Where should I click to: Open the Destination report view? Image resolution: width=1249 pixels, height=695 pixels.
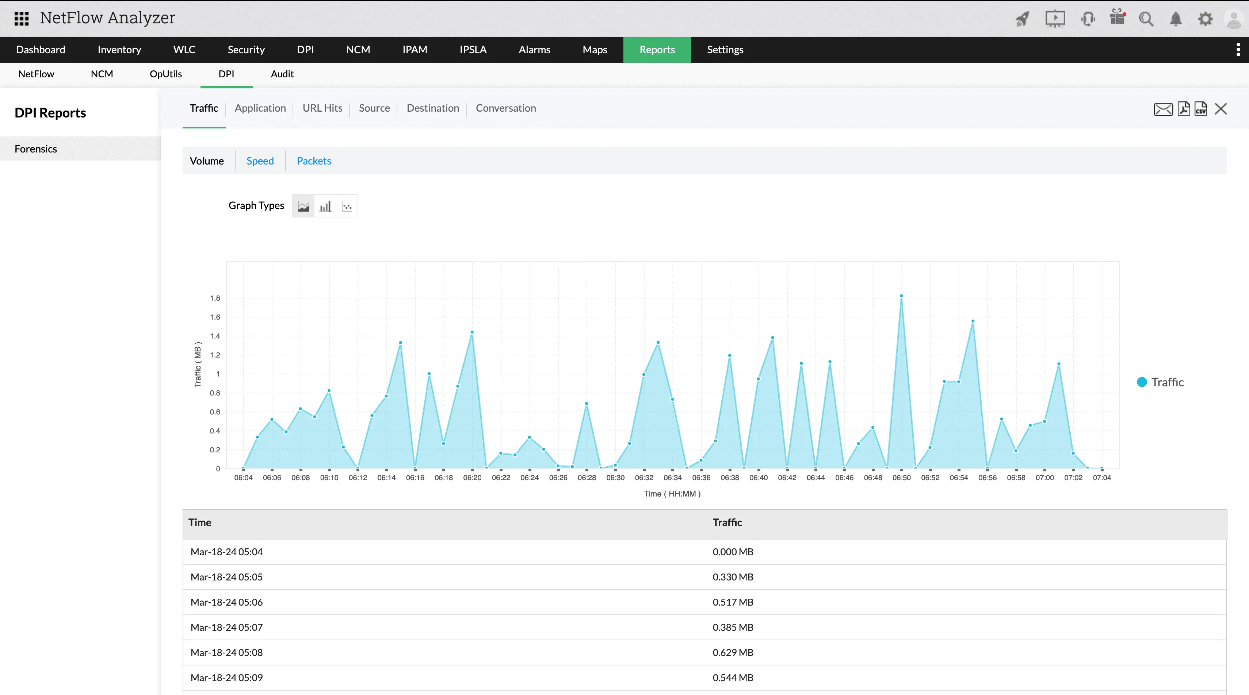(432, 108)
